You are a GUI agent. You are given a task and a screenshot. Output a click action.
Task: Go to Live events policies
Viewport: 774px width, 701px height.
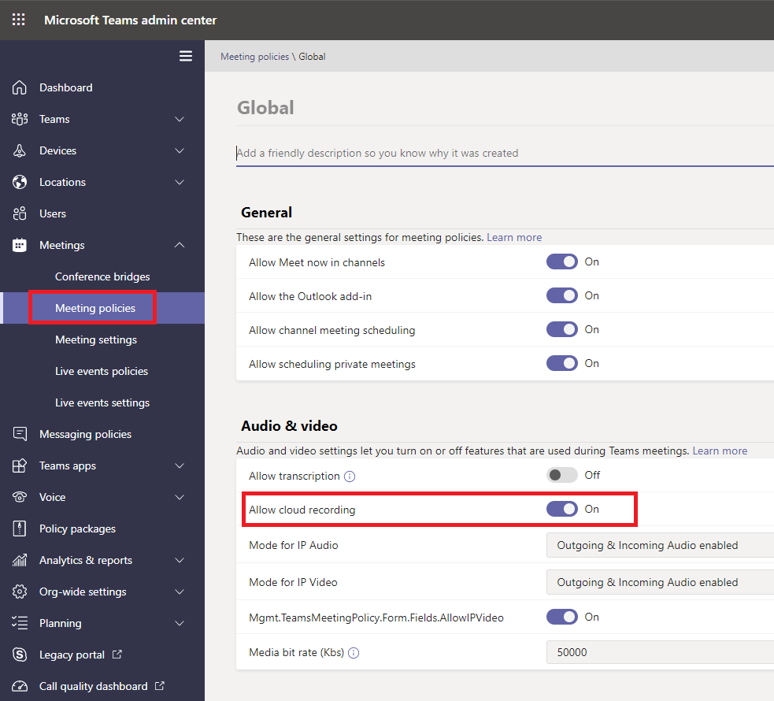[102, 371]
